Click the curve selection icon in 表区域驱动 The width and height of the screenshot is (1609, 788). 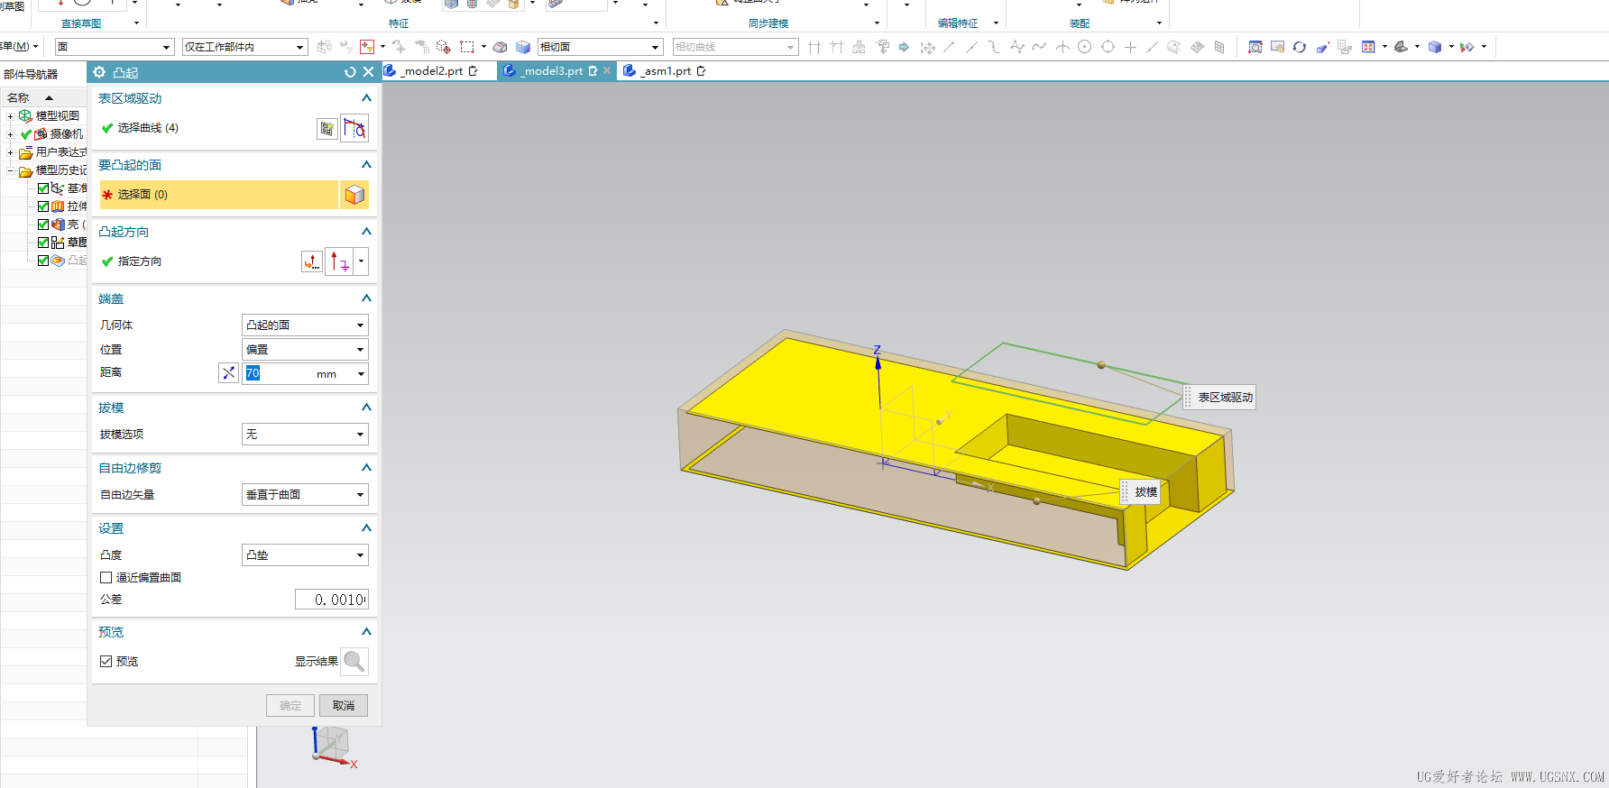(x=354, y=129)
